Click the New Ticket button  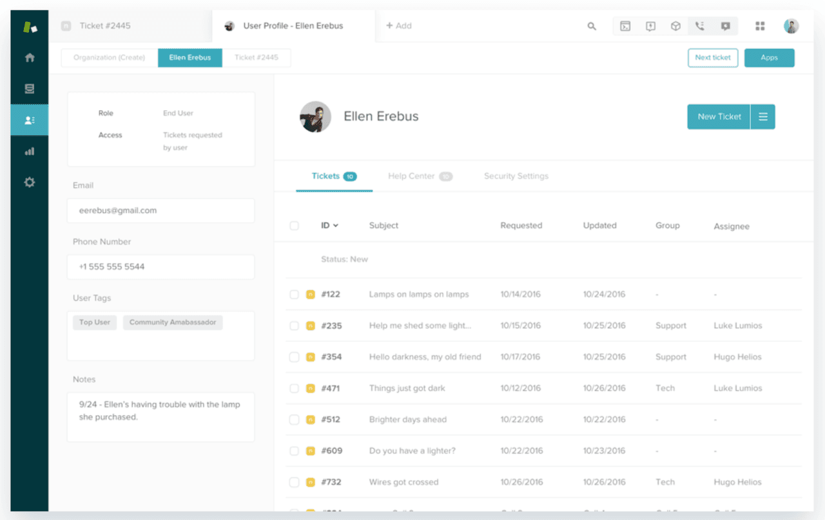[x=719, y=117]
